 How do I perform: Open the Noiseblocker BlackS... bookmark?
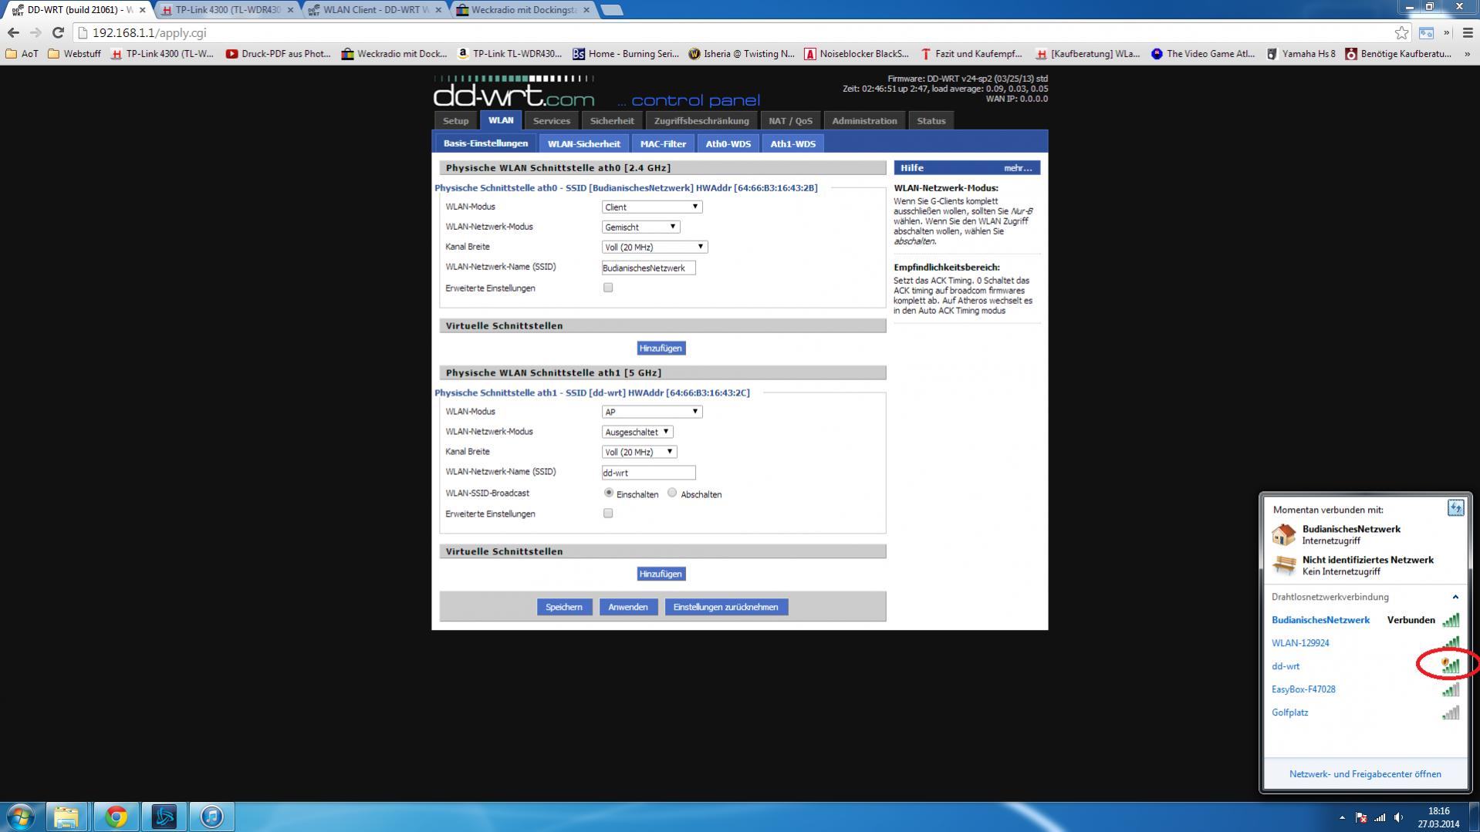click(857, 54)
